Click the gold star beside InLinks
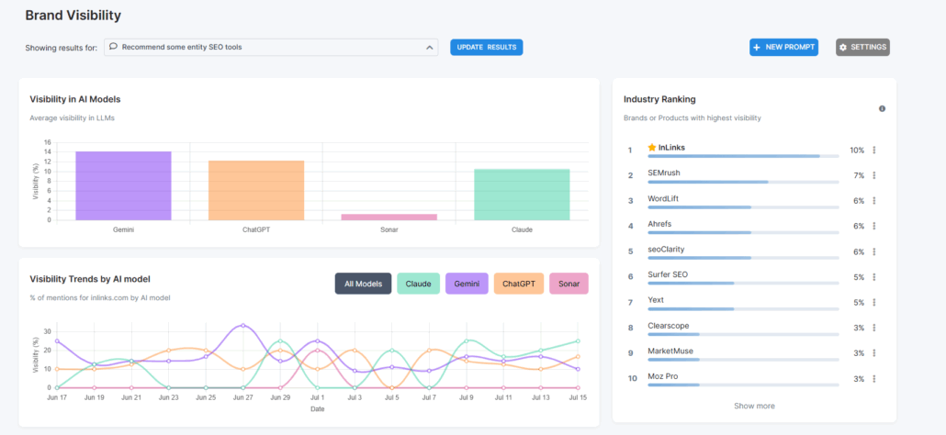The height and width of the screenshot is (435, 946). 651,147
